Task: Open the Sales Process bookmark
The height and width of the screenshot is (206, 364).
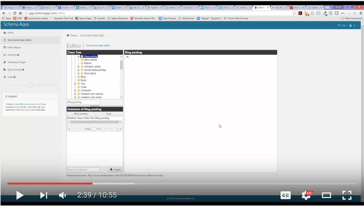Action: tap(167, 18)
